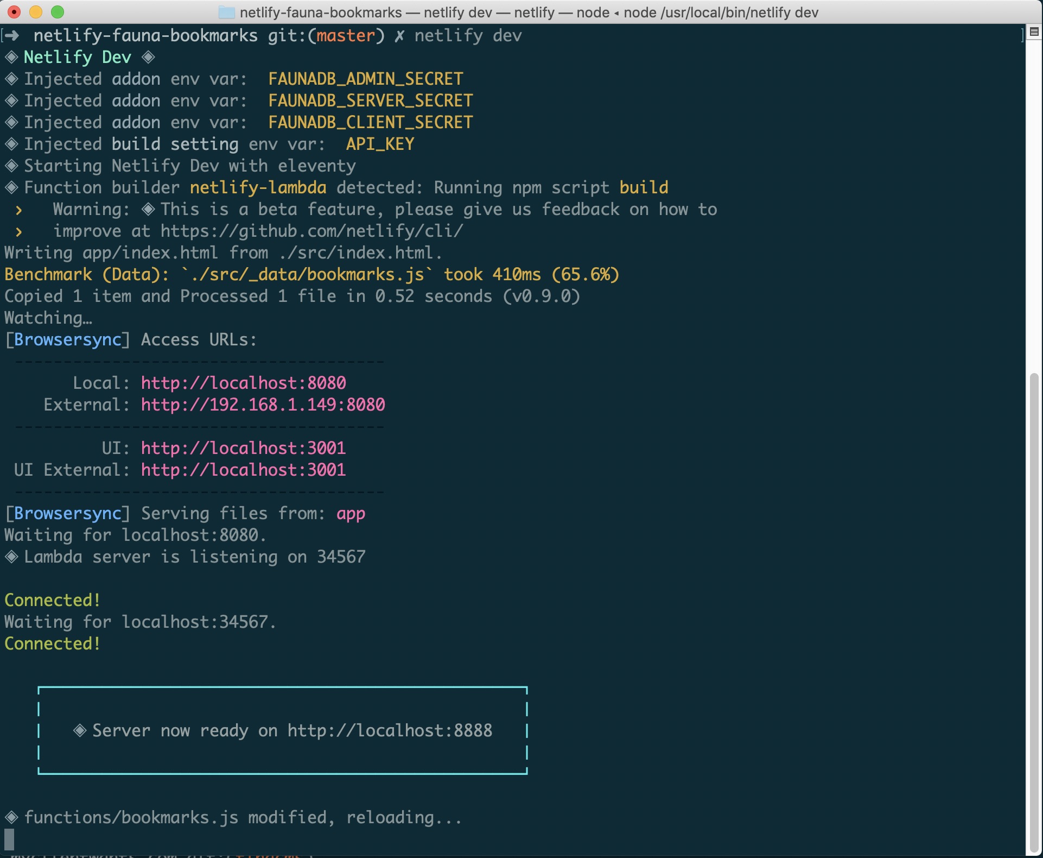
Task: Click '[Browsersync] Access URLs:' line
Action: 131,339
